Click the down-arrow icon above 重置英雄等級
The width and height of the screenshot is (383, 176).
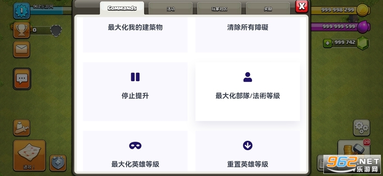coord(247,145)
